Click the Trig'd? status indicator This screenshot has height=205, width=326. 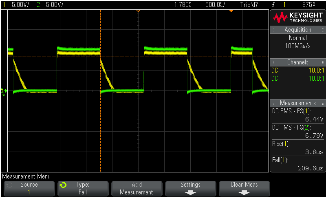tap(249, 5)
